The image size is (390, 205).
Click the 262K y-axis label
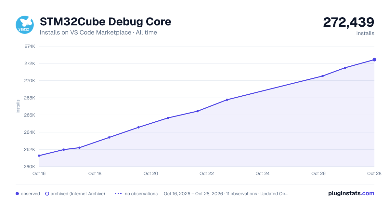pos(30,150)
